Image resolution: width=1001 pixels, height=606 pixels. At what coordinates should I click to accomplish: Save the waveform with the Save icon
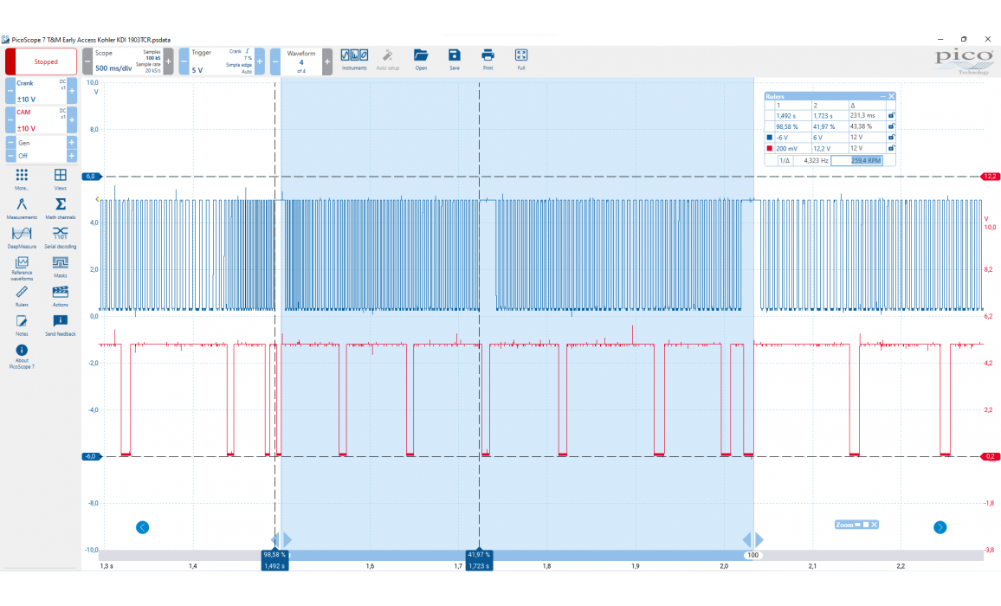[x=454, y=58]
